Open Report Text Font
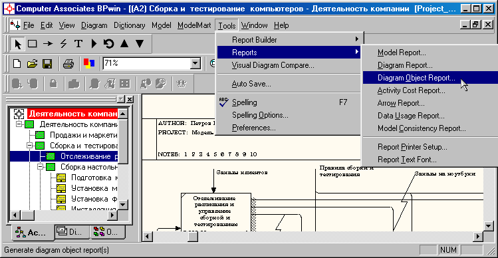This screenshot has width=498, height=258. (430, 160)
